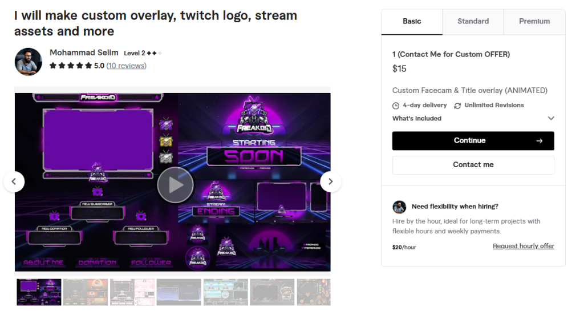Click the seller's profile photo
Screen dimensions: 584x319
coord(29,62)
